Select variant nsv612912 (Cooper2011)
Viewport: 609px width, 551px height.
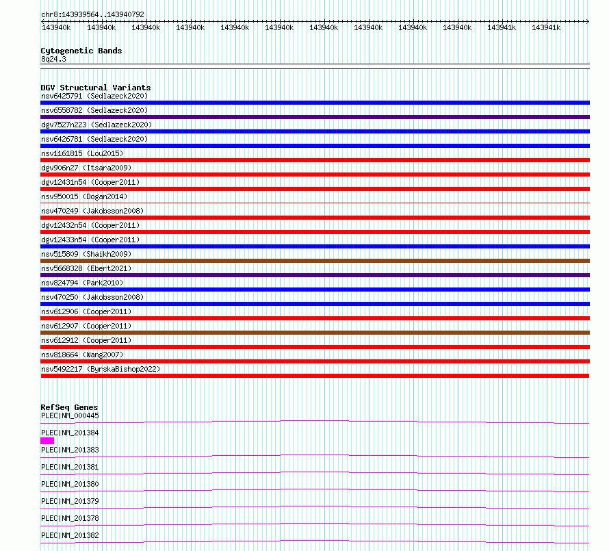(86, 340)
